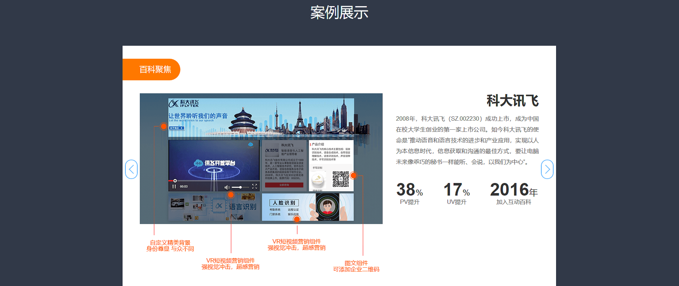Screen dimensions: 679x286
Task: Advance to the next case slide
Action: coord(547,169)
